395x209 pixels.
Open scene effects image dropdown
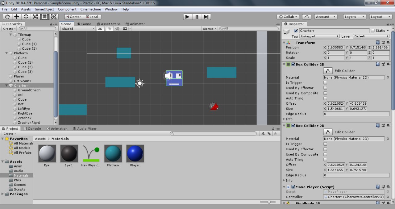127,29
